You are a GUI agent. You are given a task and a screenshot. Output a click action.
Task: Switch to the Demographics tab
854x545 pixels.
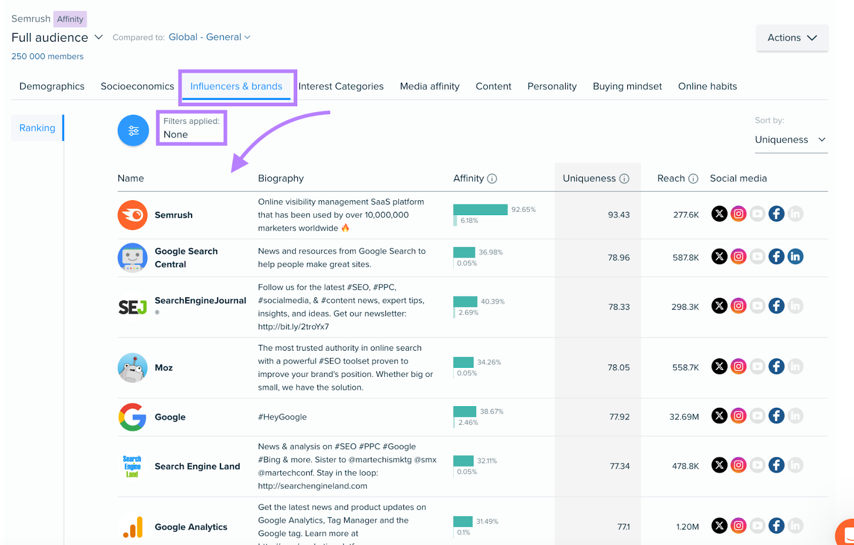(51, 86)
